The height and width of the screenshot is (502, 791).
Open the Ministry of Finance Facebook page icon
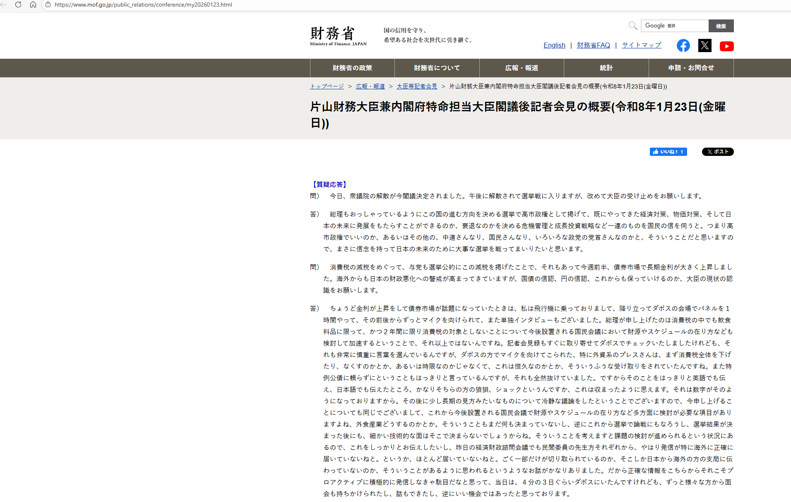coord(683,45)
